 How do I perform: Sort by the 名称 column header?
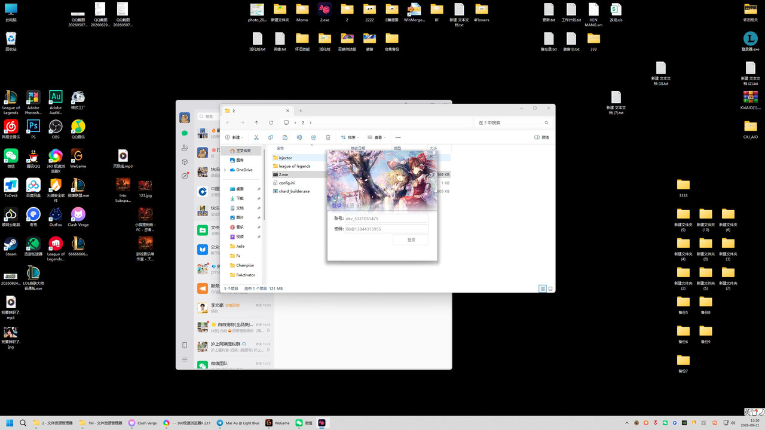pos(280,148)
